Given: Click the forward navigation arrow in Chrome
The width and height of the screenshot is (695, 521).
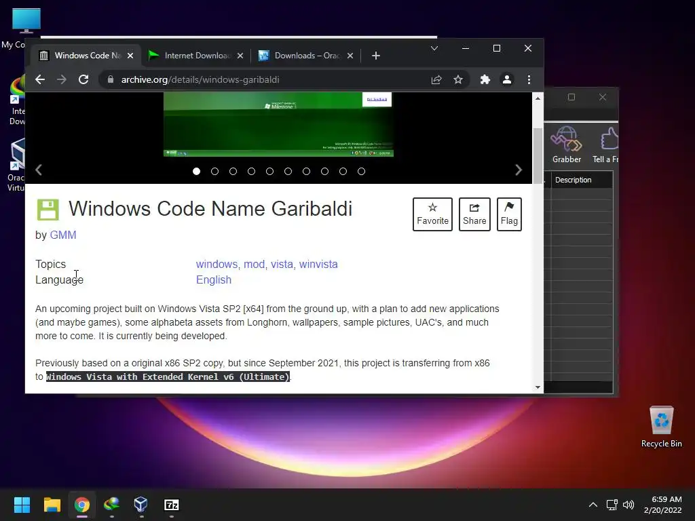Looking at the screenshot, I should click(x=62, y=80).
